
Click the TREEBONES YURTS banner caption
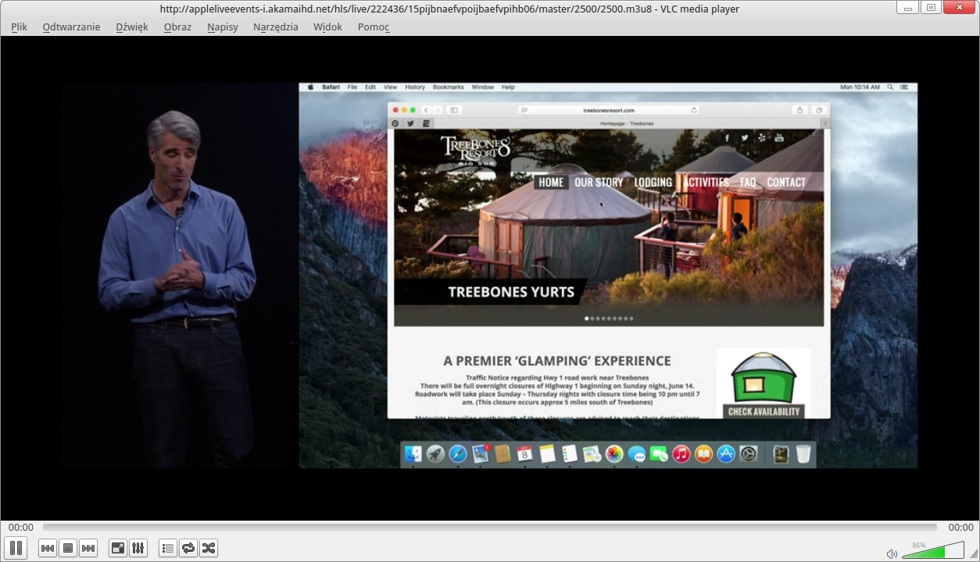coord(511,293)
